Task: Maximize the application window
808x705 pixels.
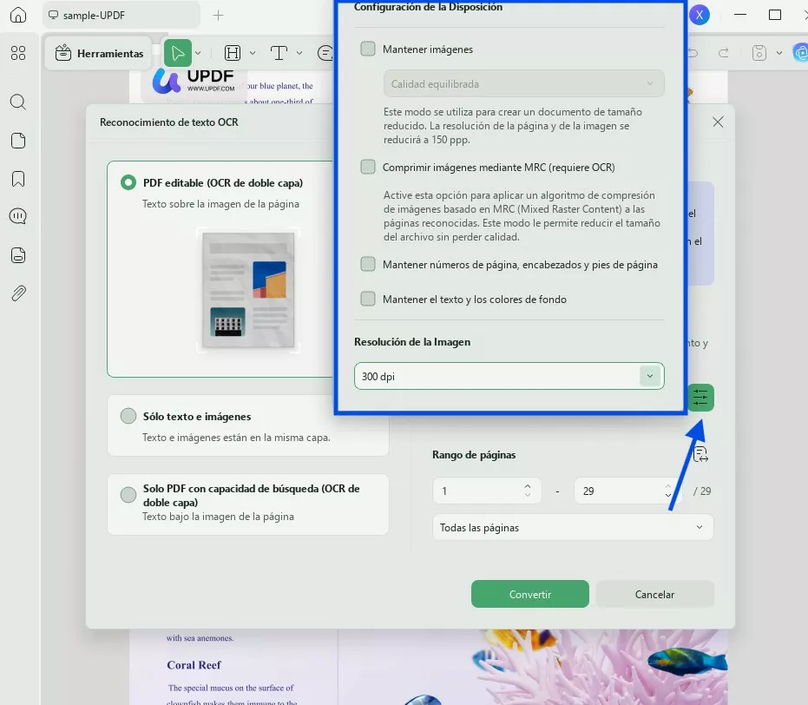Action: (774, 15)
